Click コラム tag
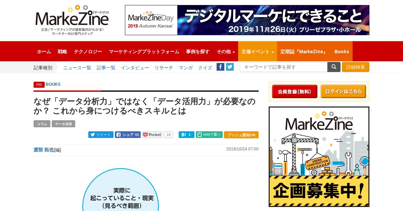Screen dimensions: 403x211 (42, 124)
